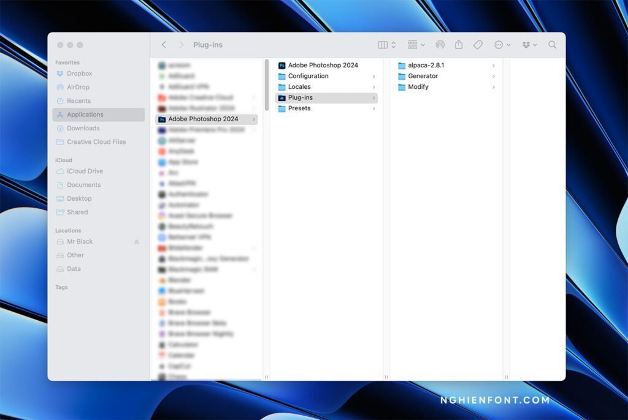Image resolution: width=628 pixels, height=420 pixels.
Task: Click the Edit Tags icon
Action: [x=478, y=45]
